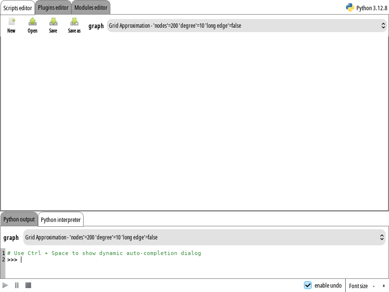Open a script file with the Open icon
Screen dimensions: 389x292
coord(32,22)
